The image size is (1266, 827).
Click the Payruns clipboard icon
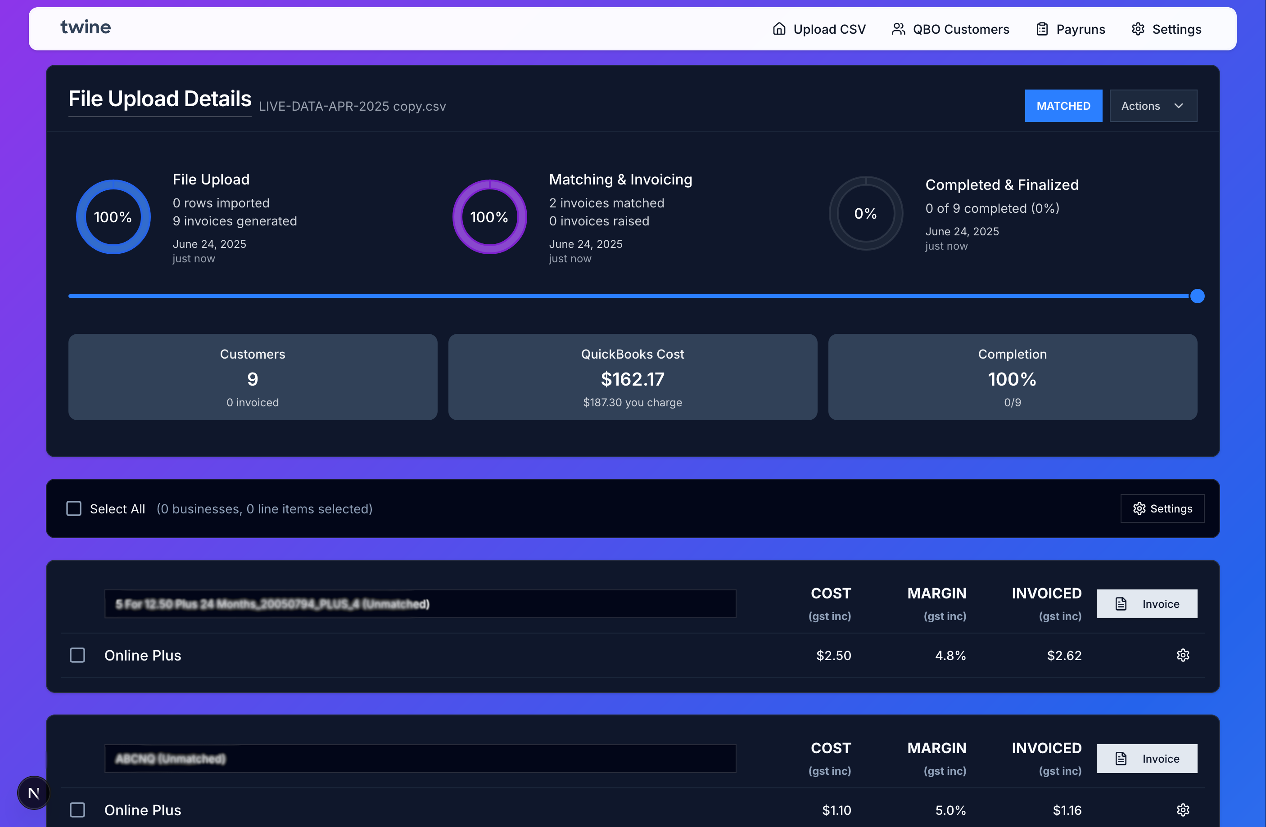click(x=1041, y=29)
